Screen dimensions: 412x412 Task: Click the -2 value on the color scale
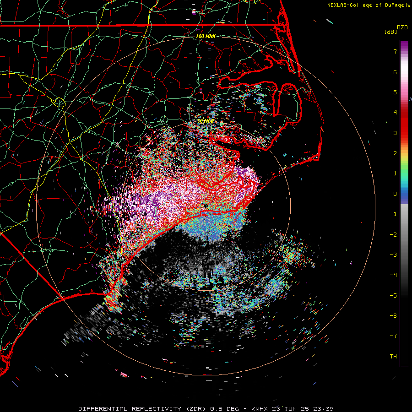(x=393, y=235)
